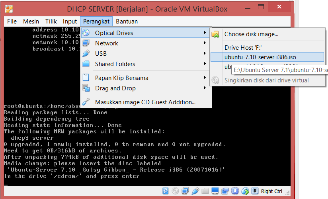Expand the Drag and Drop submenu arrow
The image size is (328, 199).
tap(205, 88)
